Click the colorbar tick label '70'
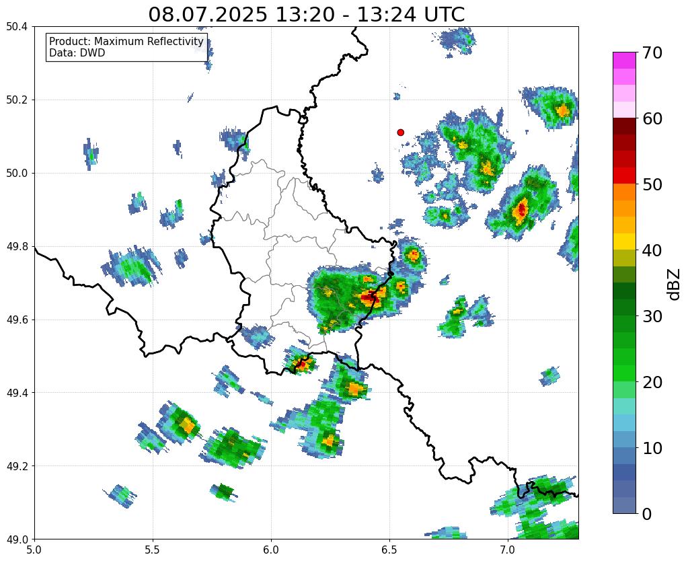Screen dimensions: 688x561 click(651, 52)
